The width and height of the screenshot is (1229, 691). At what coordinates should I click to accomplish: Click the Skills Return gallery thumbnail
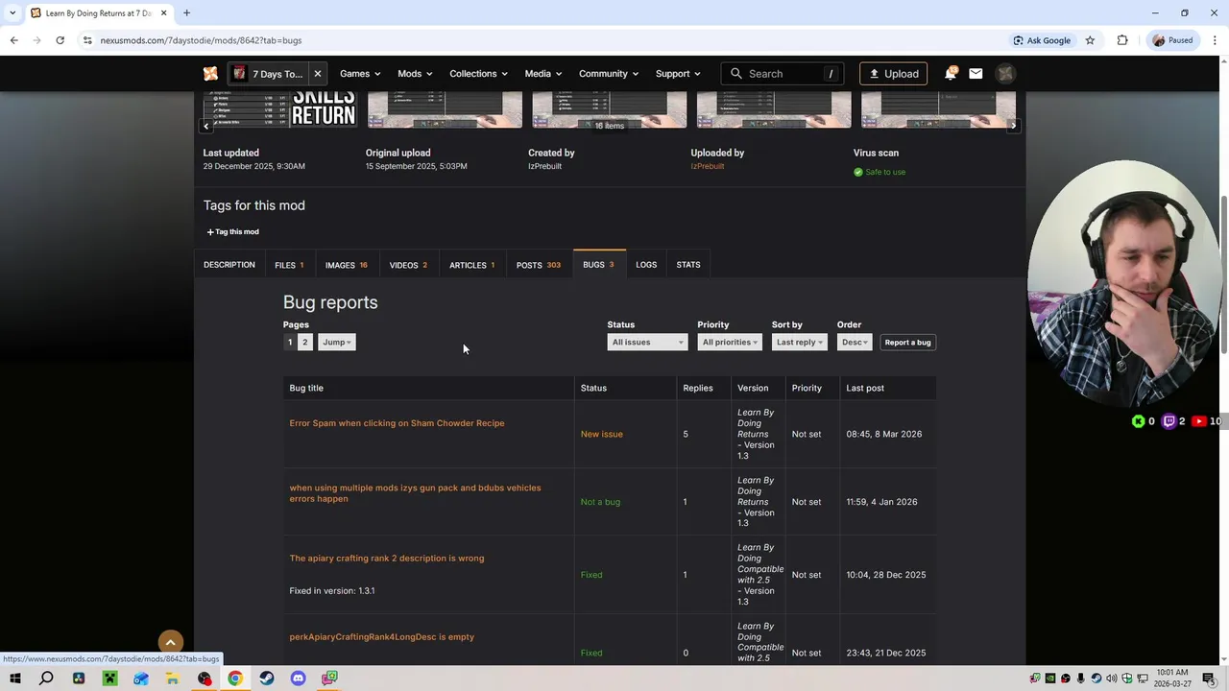tap(279, 108)
